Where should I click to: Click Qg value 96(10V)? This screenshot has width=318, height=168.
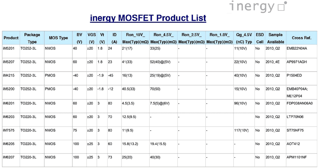[240, 103]
